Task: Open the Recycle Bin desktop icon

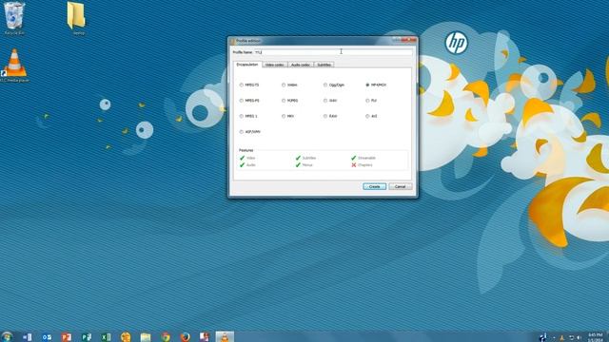Action: tap(14, 18)
